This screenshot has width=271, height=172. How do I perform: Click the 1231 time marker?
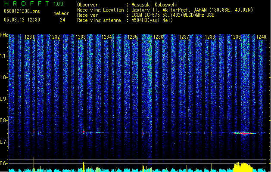click(x=29, y=37)
